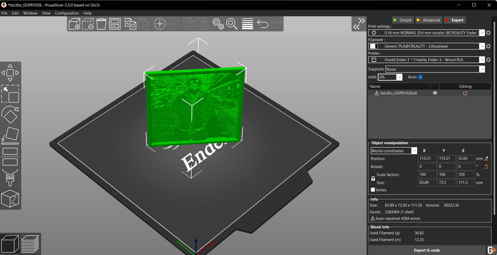This screenshot has width=497, height=255.
Task: Click the drop to bed icon
Action: 486,158
